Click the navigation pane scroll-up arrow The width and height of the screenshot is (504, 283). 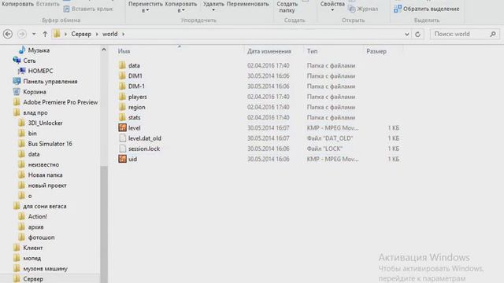tap(104, 50)
